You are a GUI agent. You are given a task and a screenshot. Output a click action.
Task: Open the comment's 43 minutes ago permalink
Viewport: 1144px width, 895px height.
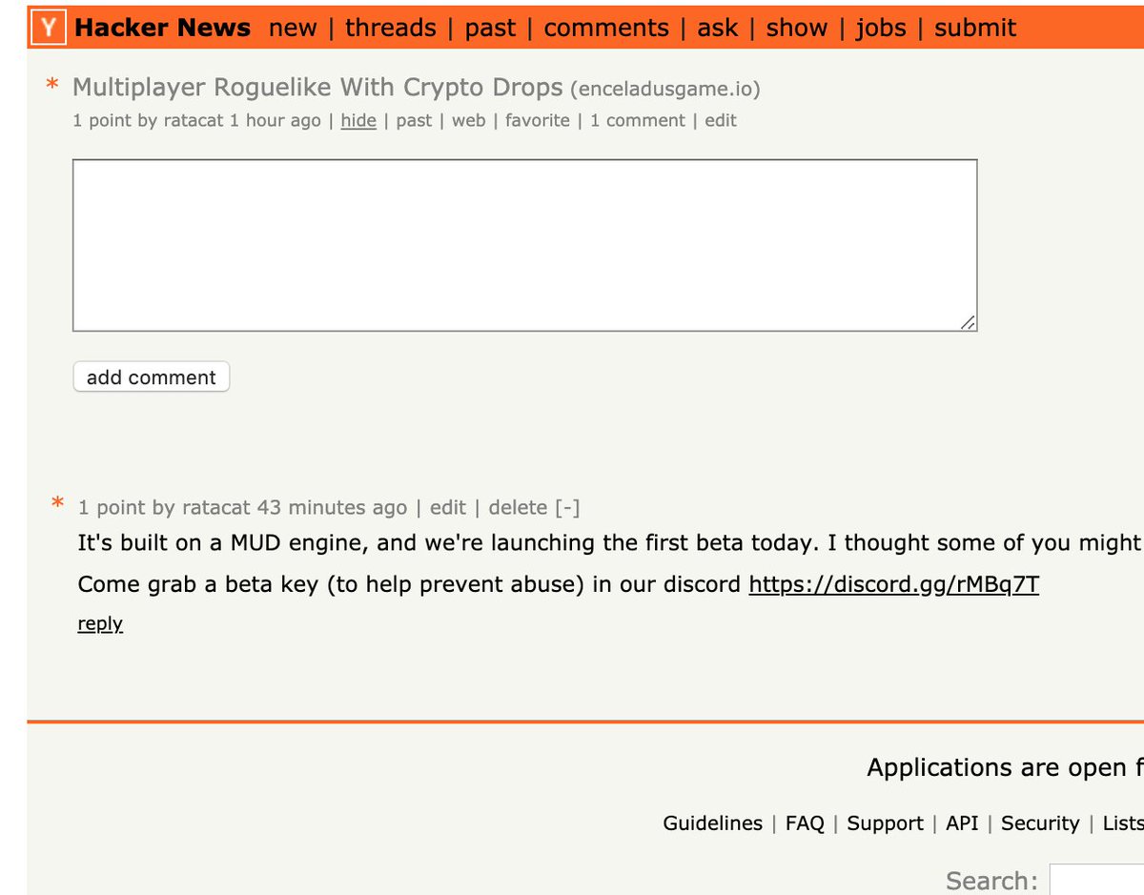(332, 507)
